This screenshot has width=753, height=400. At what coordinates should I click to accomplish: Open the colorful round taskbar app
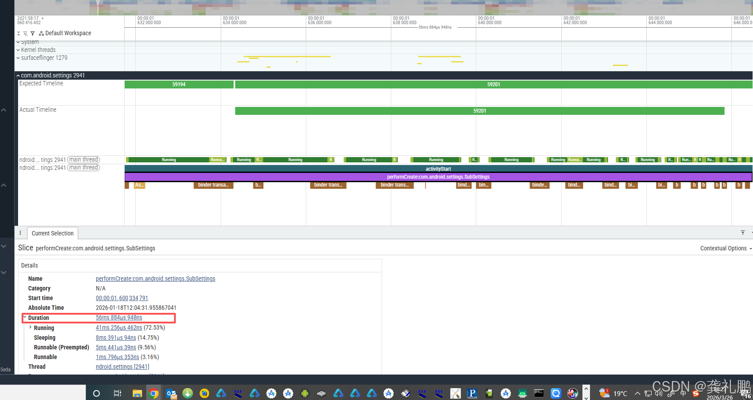[x=573, y=393]
